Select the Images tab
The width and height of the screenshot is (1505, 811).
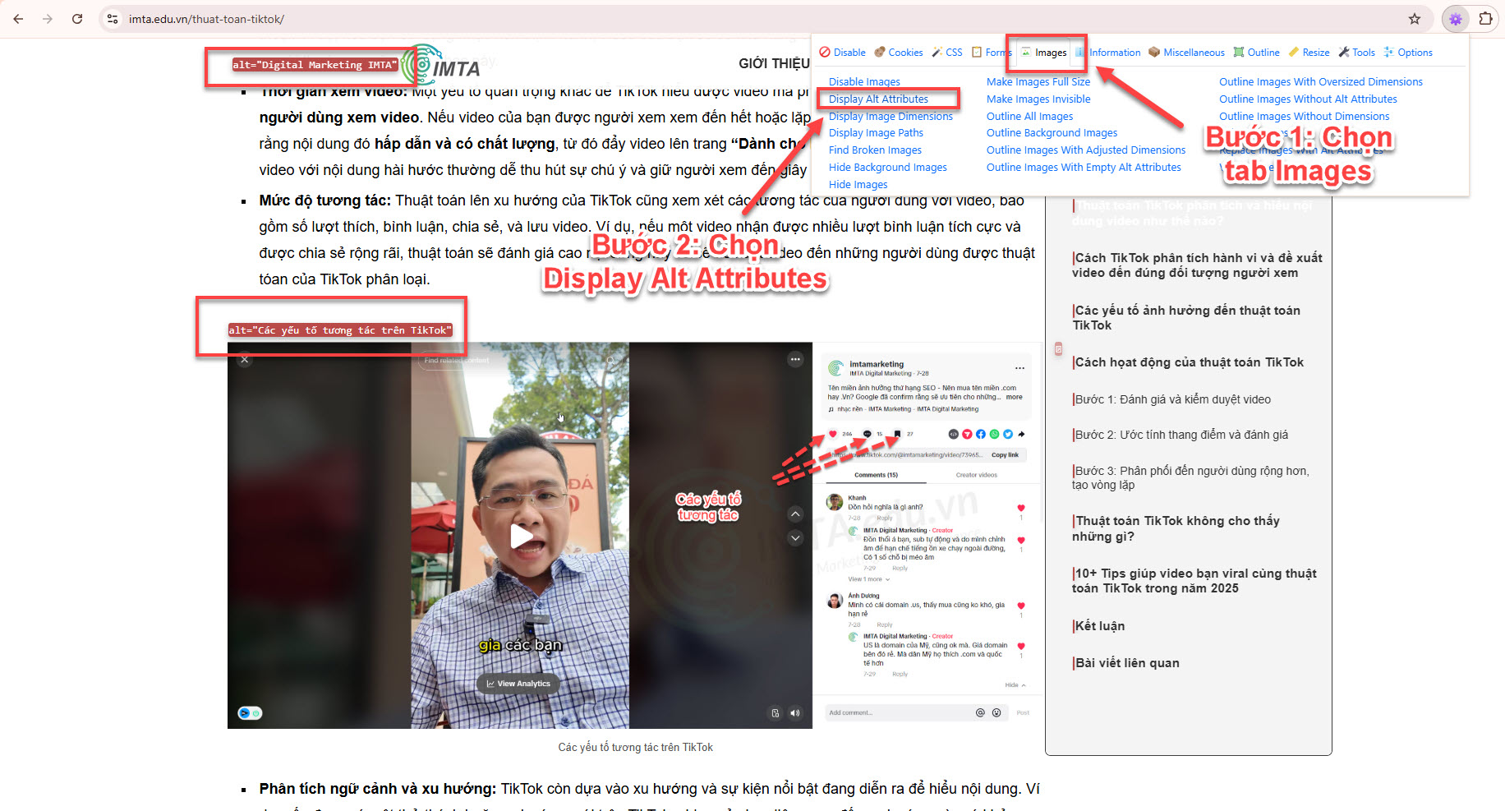pos(1044,53)
